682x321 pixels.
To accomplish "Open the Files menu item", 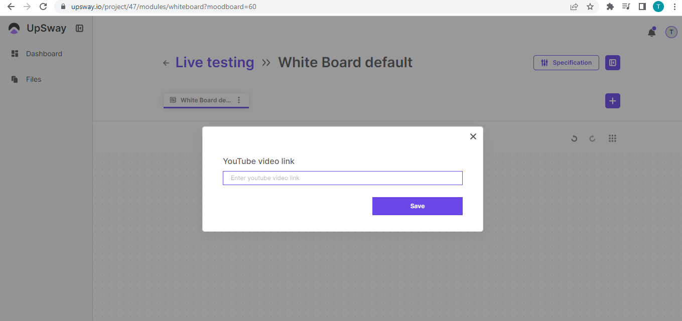I will click(x=33, y=79).
